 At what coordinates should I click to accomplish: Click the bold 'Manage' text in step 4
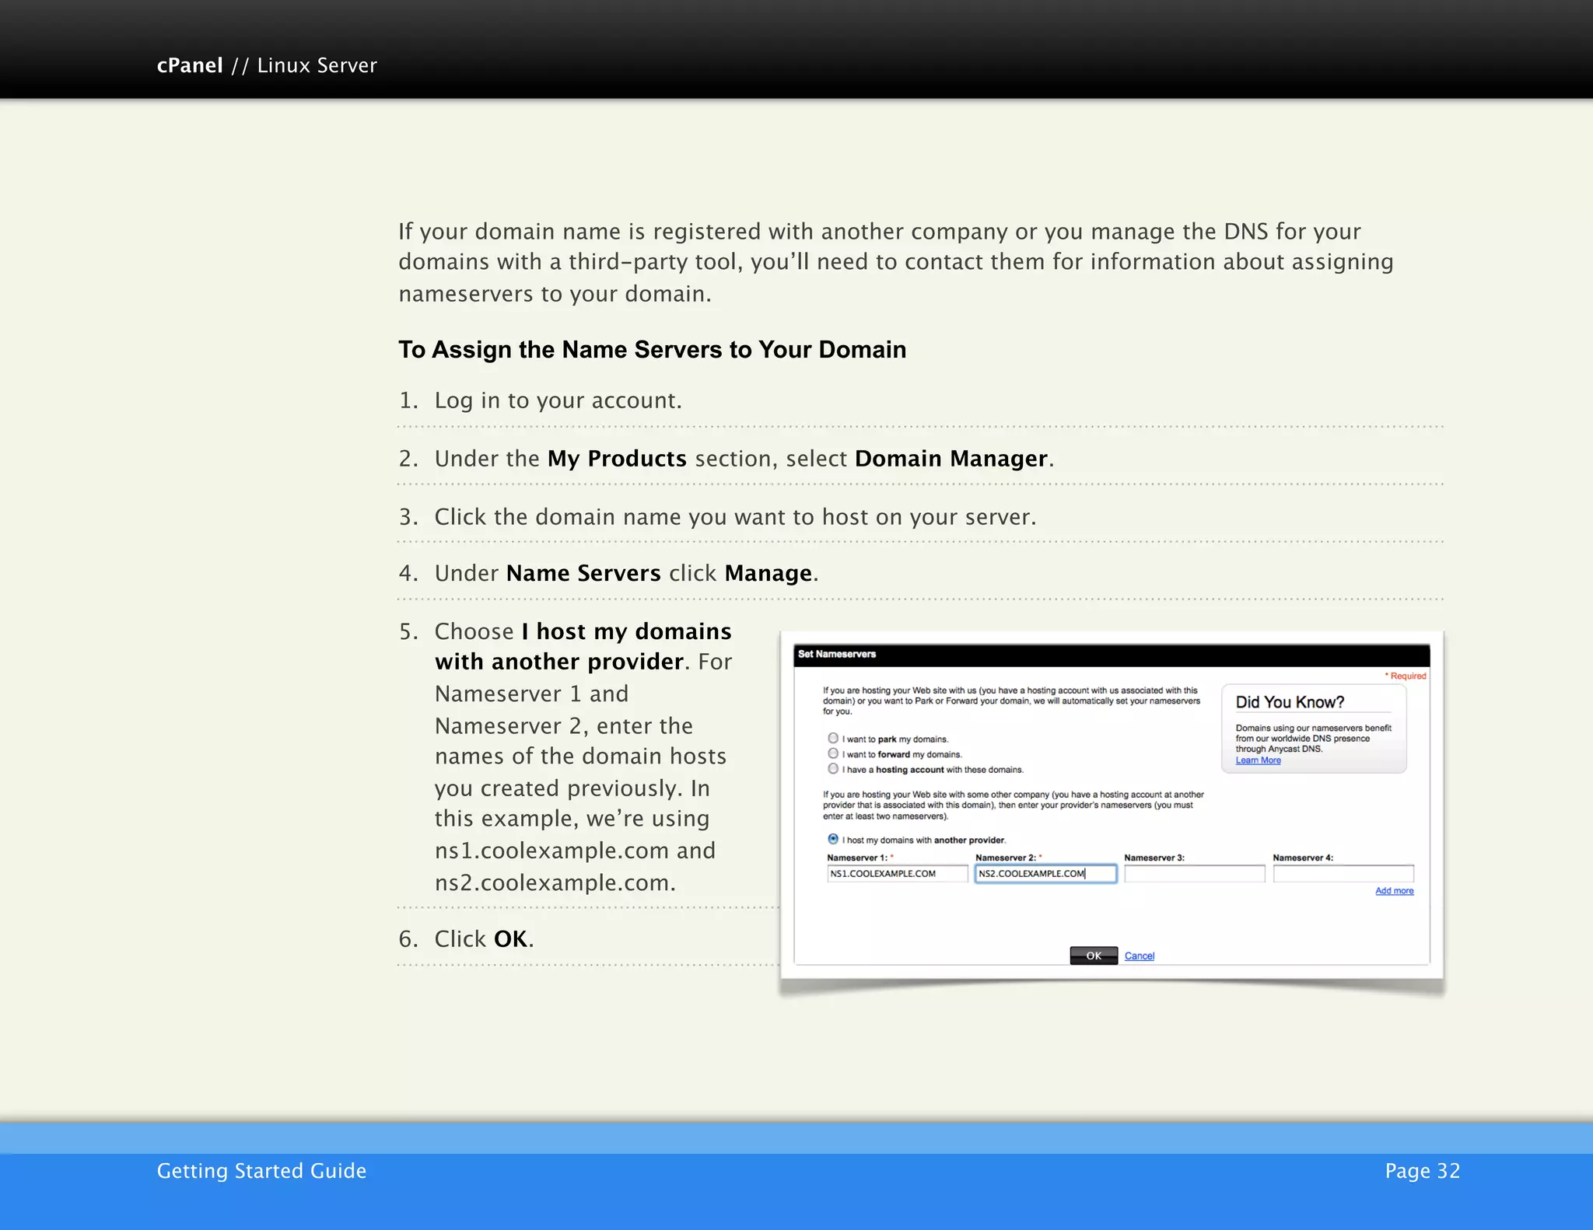[x=768, y=574]
